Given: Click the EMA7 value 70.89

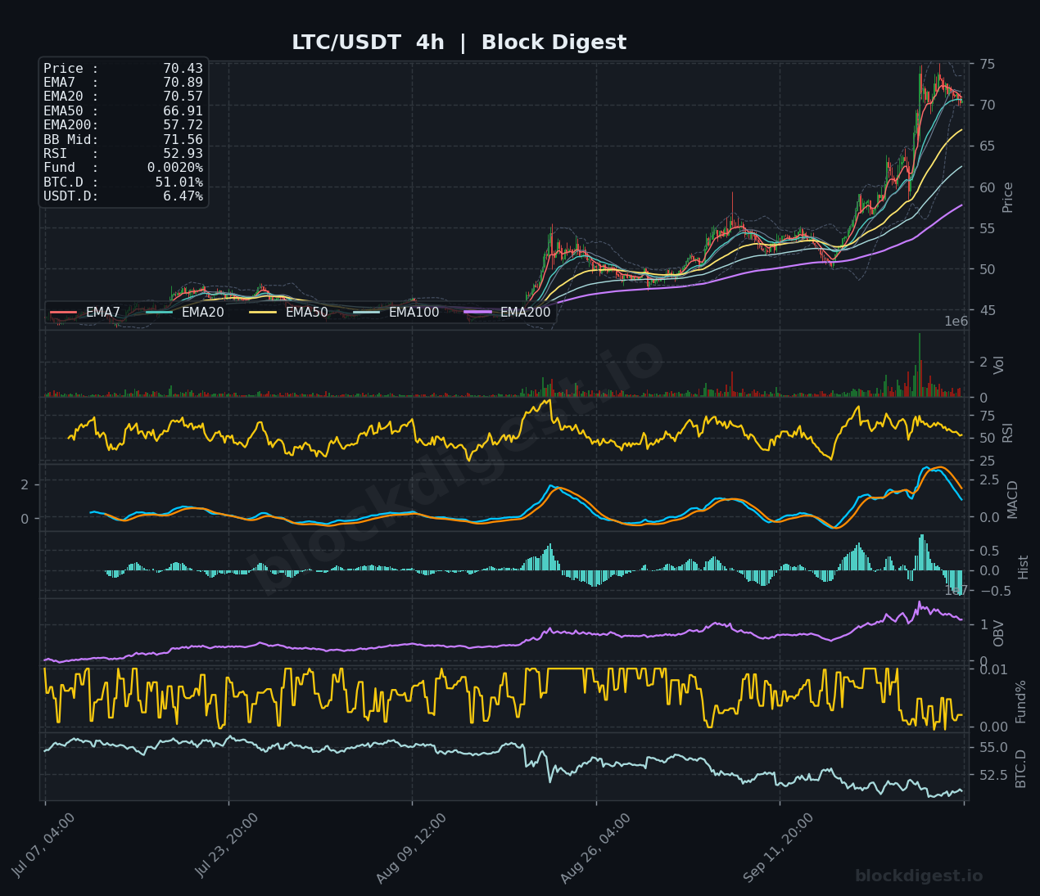Looking at the screenshot, I should 183,83.
